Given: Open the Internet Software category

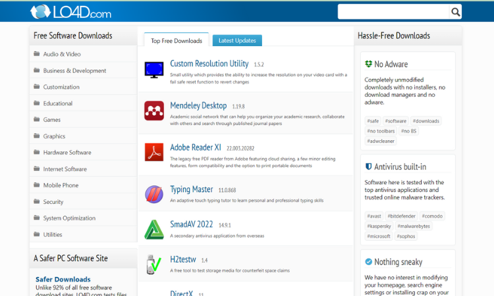Looking at the screenshot, I should 65,169.
